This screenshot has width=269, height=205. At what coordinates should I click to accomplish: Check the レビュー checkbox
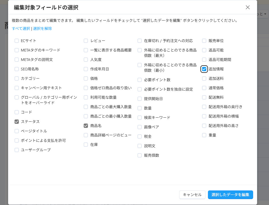click(x=86, y=41)
